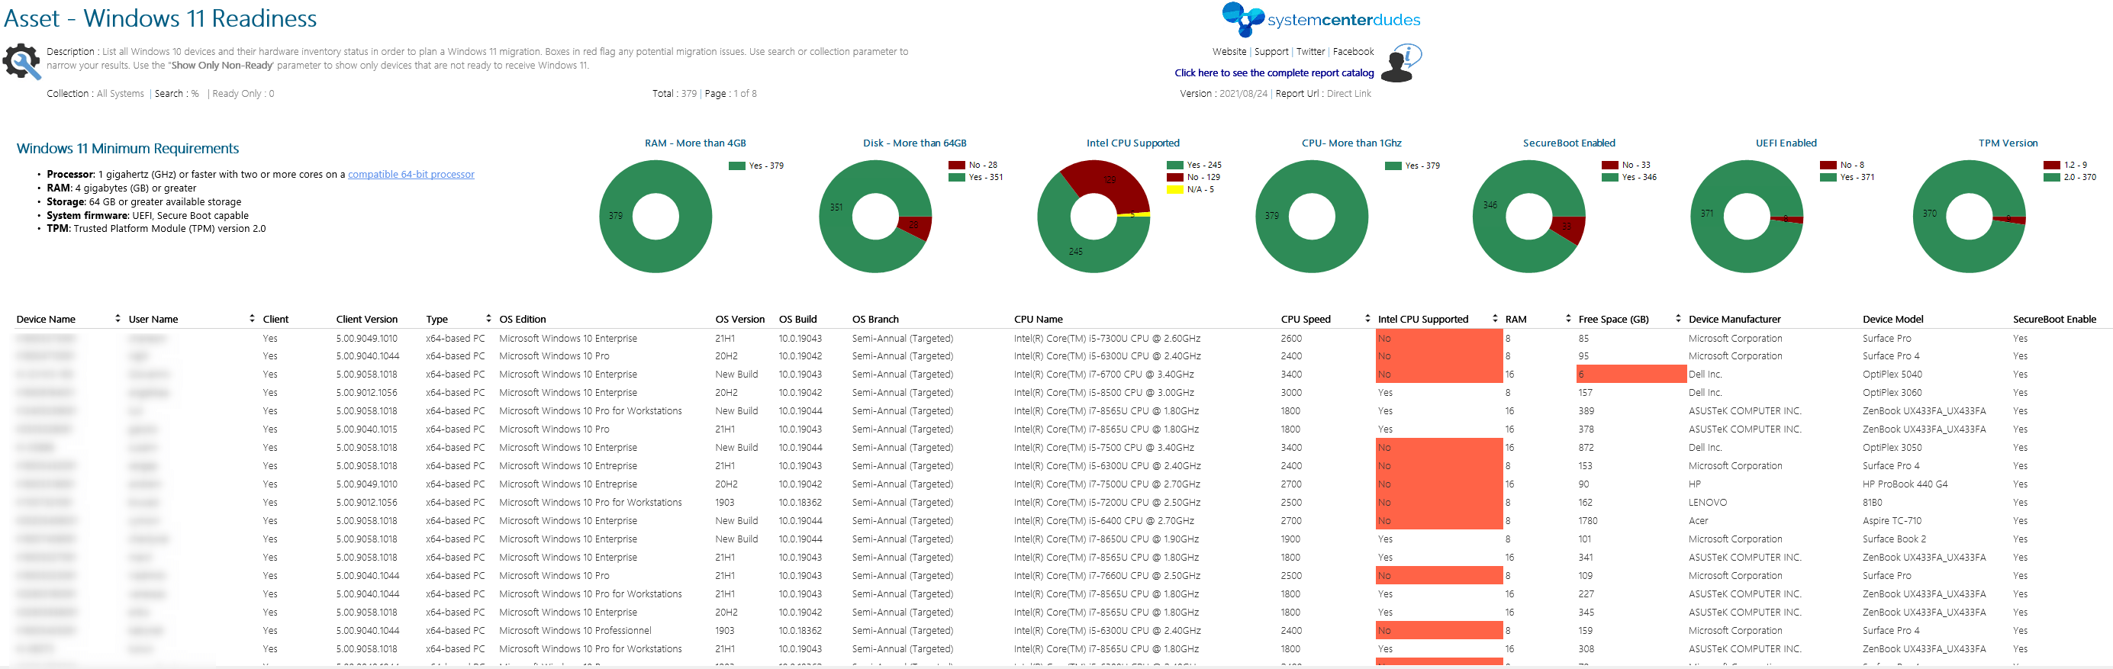Sort by Intel CPU Supported column arrows
Screen dimensions: 2113x669
coord(1496,318)
